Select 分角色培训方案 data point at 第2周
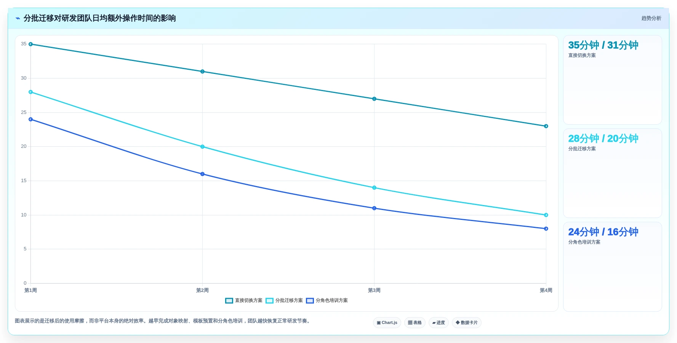The height and width of the screenshot is (343, 677). pyautogui.click(x=202, y=174)
